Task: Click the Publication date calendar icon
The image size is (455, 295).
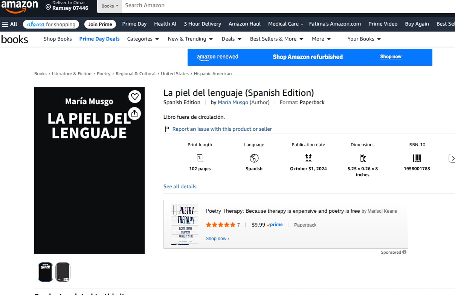Action: pos(308,158)
